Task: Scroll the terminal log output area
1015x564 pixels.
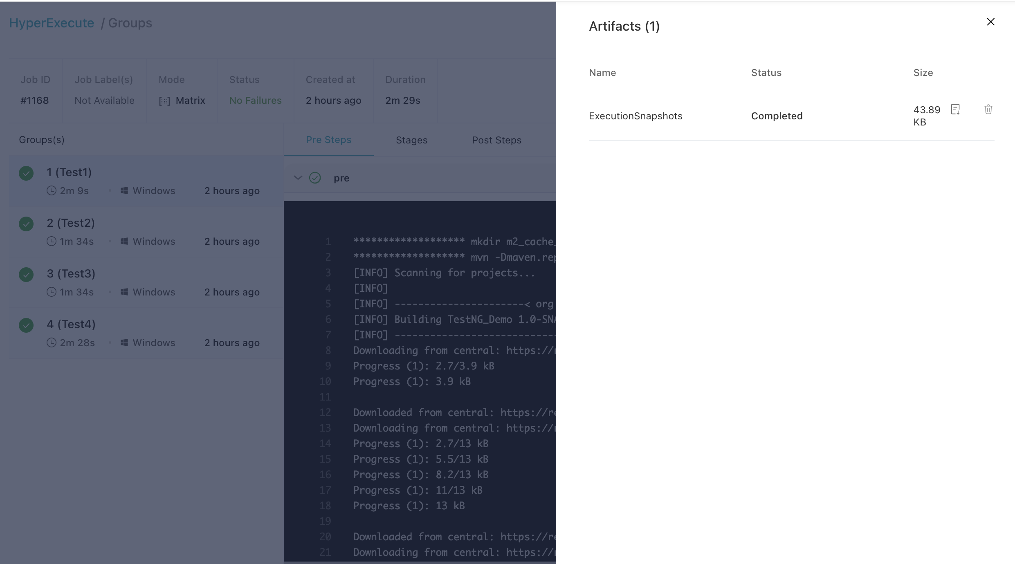Action: (420, 381)
